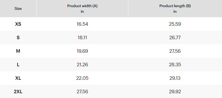Select the L size row label

18,65
